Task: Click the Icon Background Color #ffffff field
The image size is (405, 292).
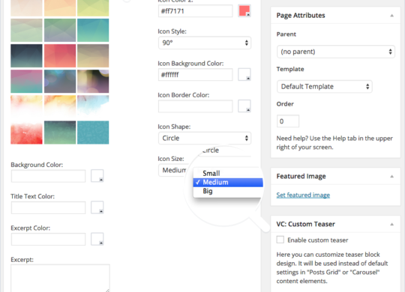Action: point(195,75)
